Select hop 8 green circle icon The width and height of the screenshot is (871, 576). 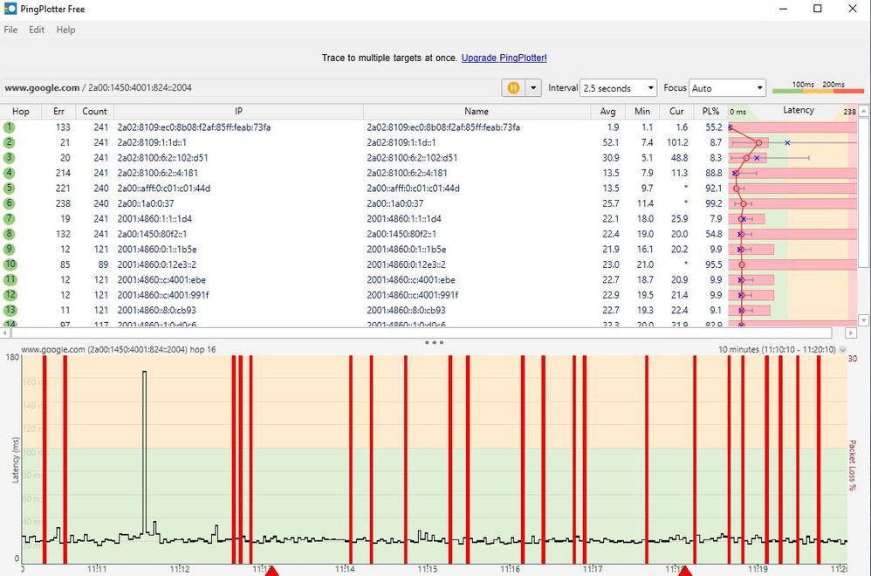[9, 234]
